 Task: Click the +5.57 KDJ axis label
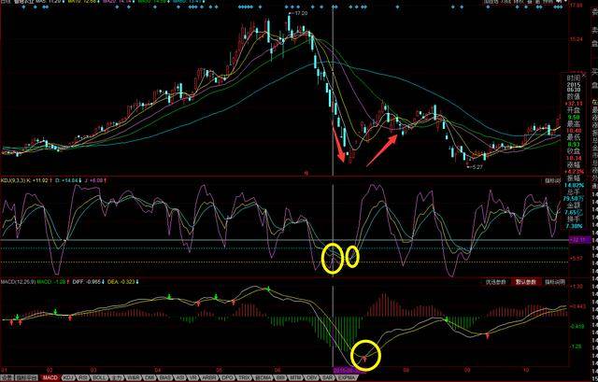[577, 259]
